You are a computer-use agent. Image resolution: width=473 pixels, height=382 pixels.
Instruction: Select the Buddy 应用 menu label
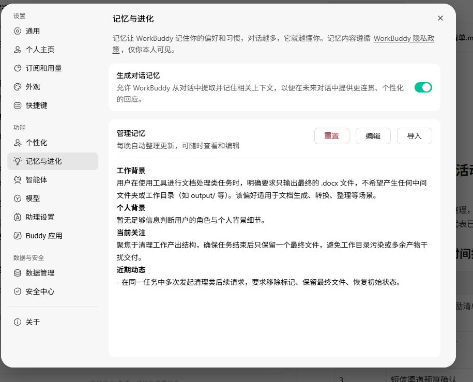44,236
